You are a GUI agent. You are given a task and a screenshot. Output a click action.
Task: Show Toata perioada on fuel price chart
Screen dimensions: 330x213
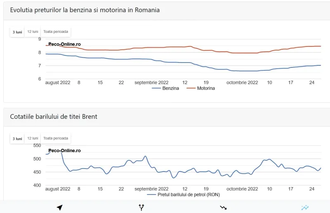point(56,32)
